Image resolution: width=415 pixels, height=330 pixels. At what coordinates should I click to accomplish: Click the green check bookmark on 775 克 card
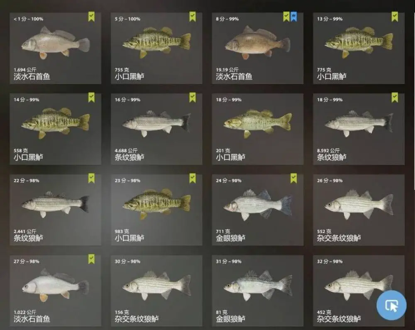pos(395,17)
